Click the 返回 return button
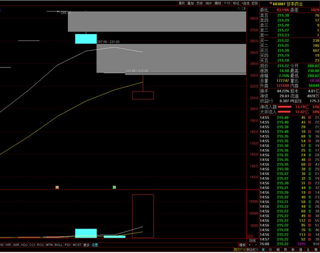This screenshot has height=253, width=320. click(254, 3)
